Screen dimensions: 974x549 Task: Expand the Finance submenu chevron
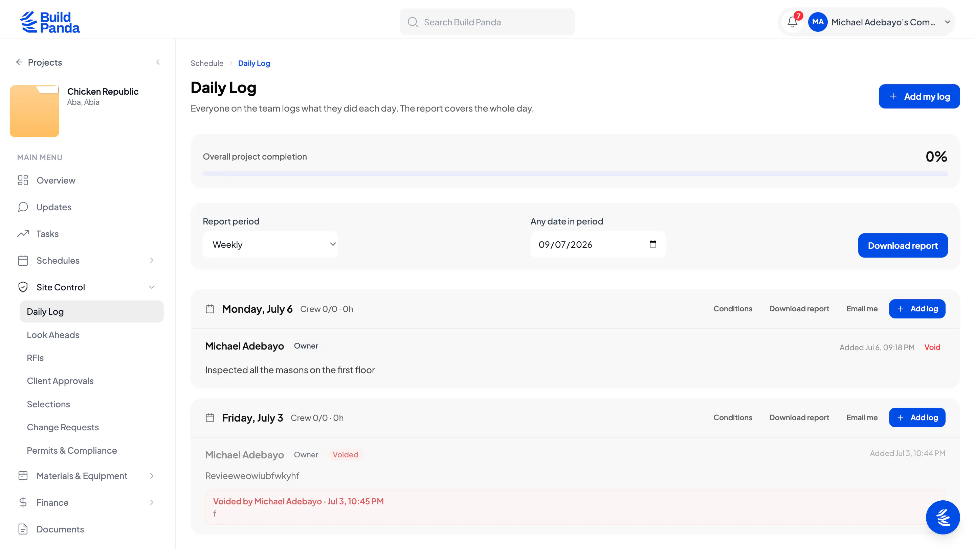pos(152,502)
